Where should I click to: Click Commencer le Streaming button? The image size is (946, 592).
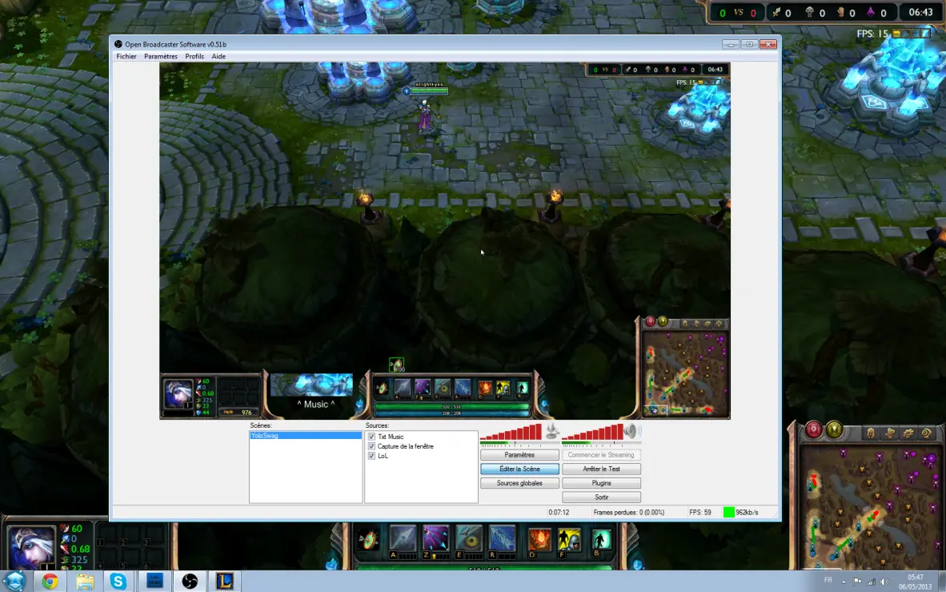(601, 455)
